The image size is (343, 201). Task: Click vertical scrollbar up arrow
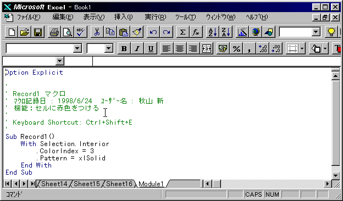point(335,76)
